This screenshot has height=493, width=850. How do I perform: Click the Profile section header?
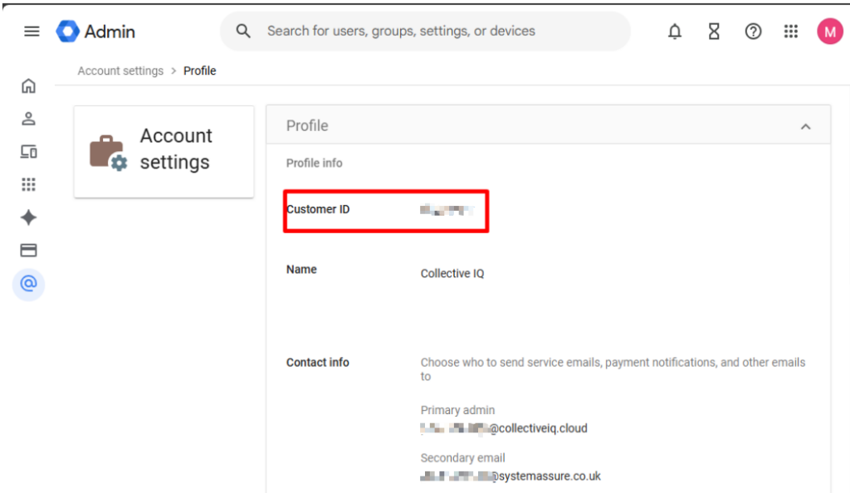point(307,125)
